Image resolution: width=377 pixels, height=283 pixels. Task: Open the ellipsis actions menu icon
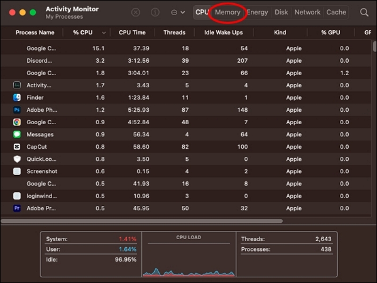point(174,13)
